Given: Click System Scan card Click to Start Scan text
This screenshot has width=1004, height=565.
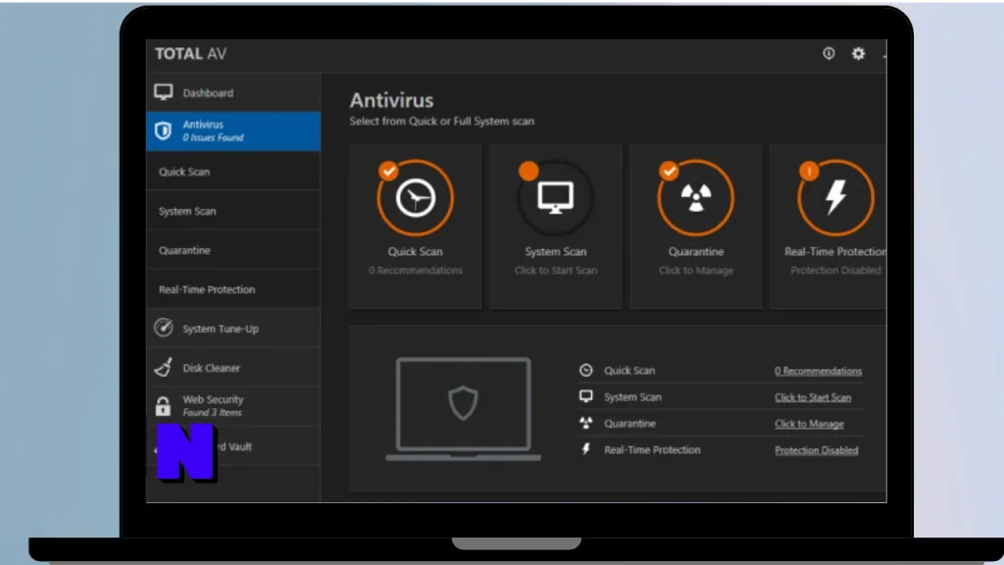Looking at the screenshot, I should click(x=556, y=271).
